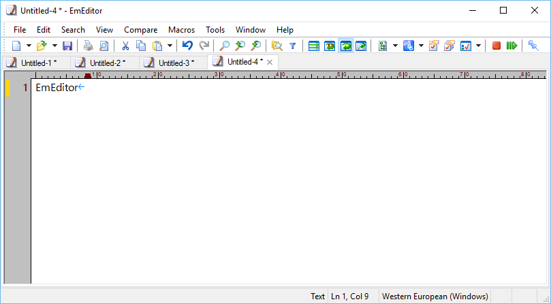Open the Edit menu

pyautogui.click(x=44, y=30)
